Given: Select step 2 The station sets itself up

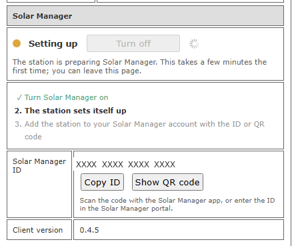Looking at the screenshot, I should [70, 111].
